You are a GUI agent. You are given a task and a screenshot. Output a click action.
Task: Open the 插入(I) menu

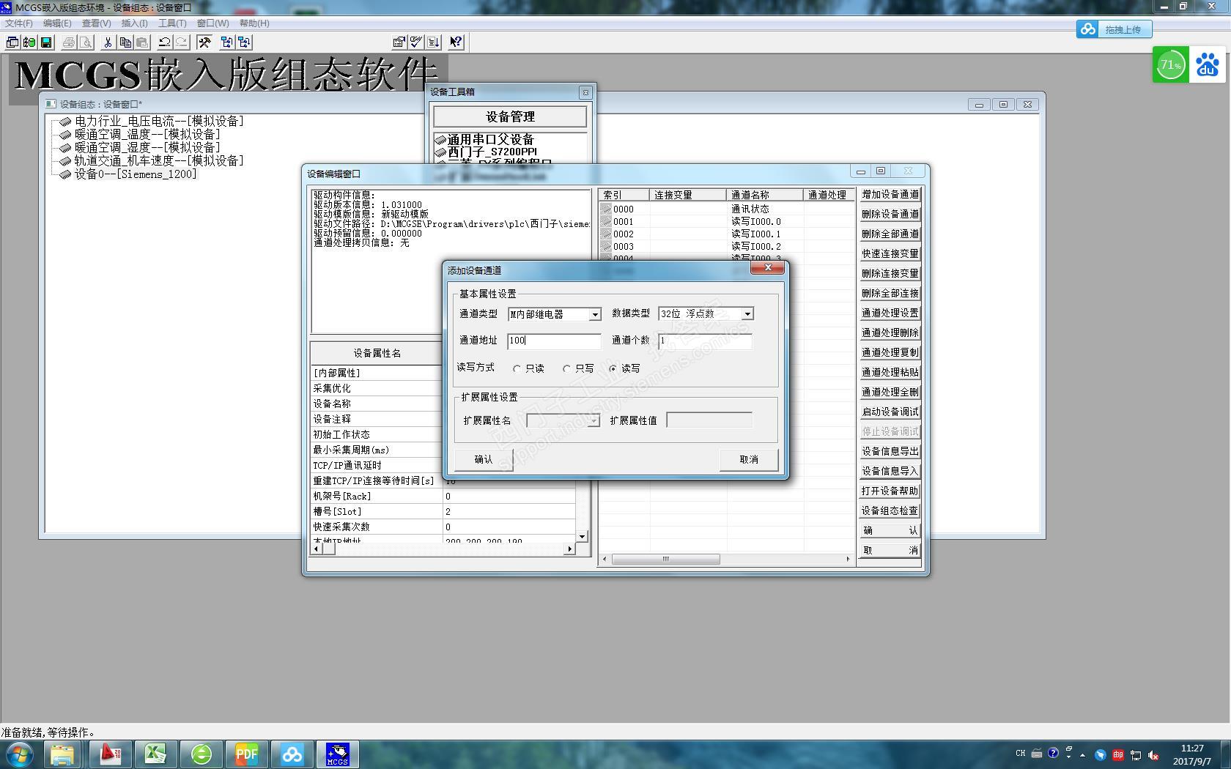[x=134, y=23]
